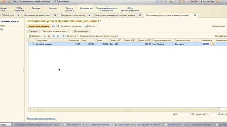This screenshot has height=127, width=227.
Task: Click the НДС total field
Action: [187, 114]
